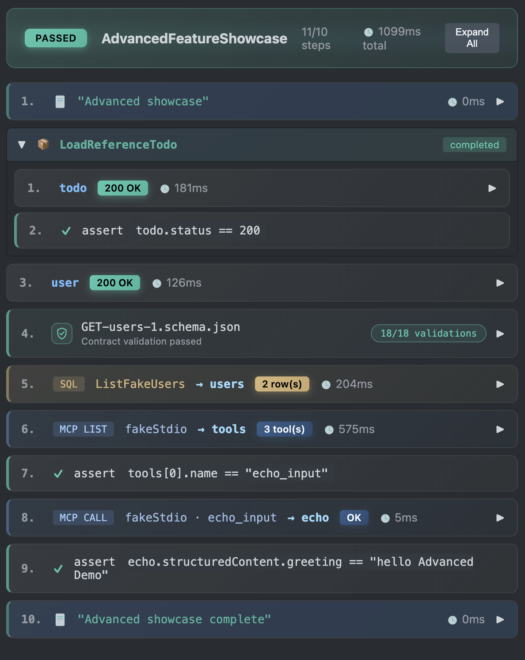
Task: Click the clock icon beside 181ms
Action: pyautogui.click(x=165, y=189)
